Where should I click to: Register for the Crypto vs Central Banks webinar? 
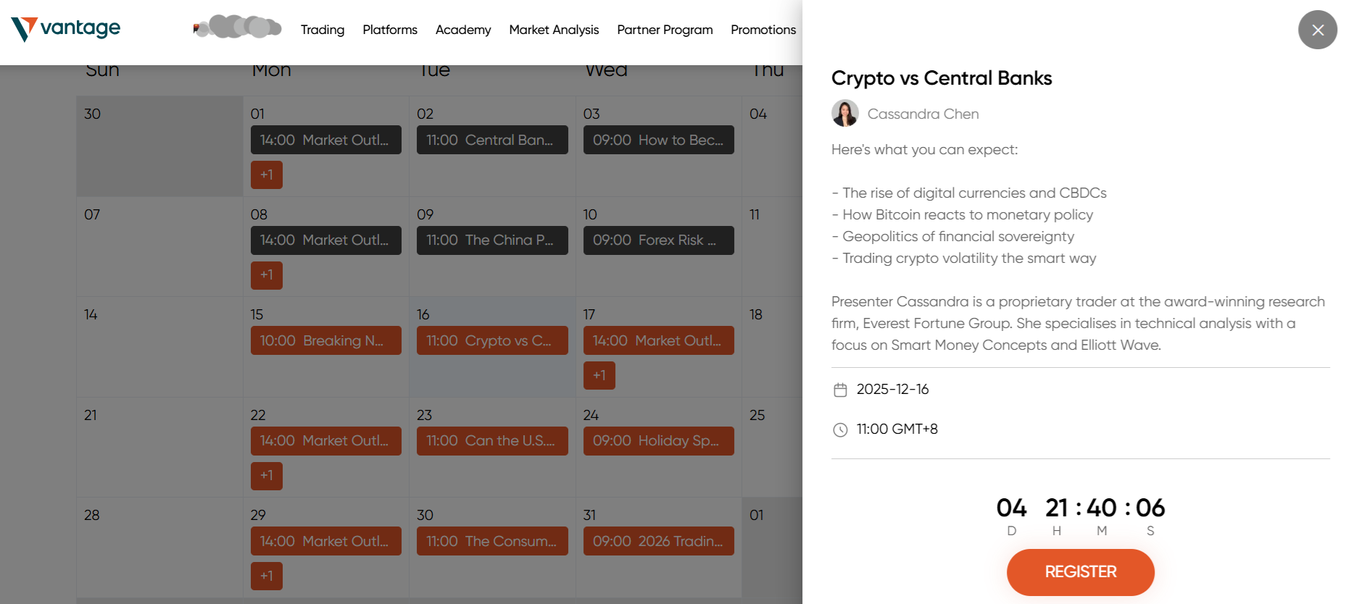pos(1080,572)
